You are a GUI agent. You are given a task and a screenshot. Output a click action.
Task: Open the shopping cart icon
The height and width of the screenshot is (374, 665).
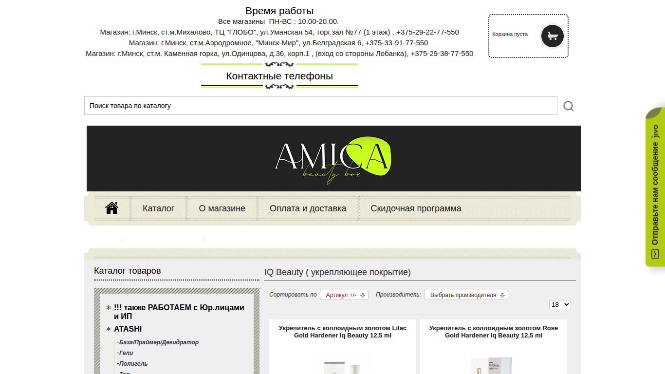pyautogui.click(x=553, y=36)
